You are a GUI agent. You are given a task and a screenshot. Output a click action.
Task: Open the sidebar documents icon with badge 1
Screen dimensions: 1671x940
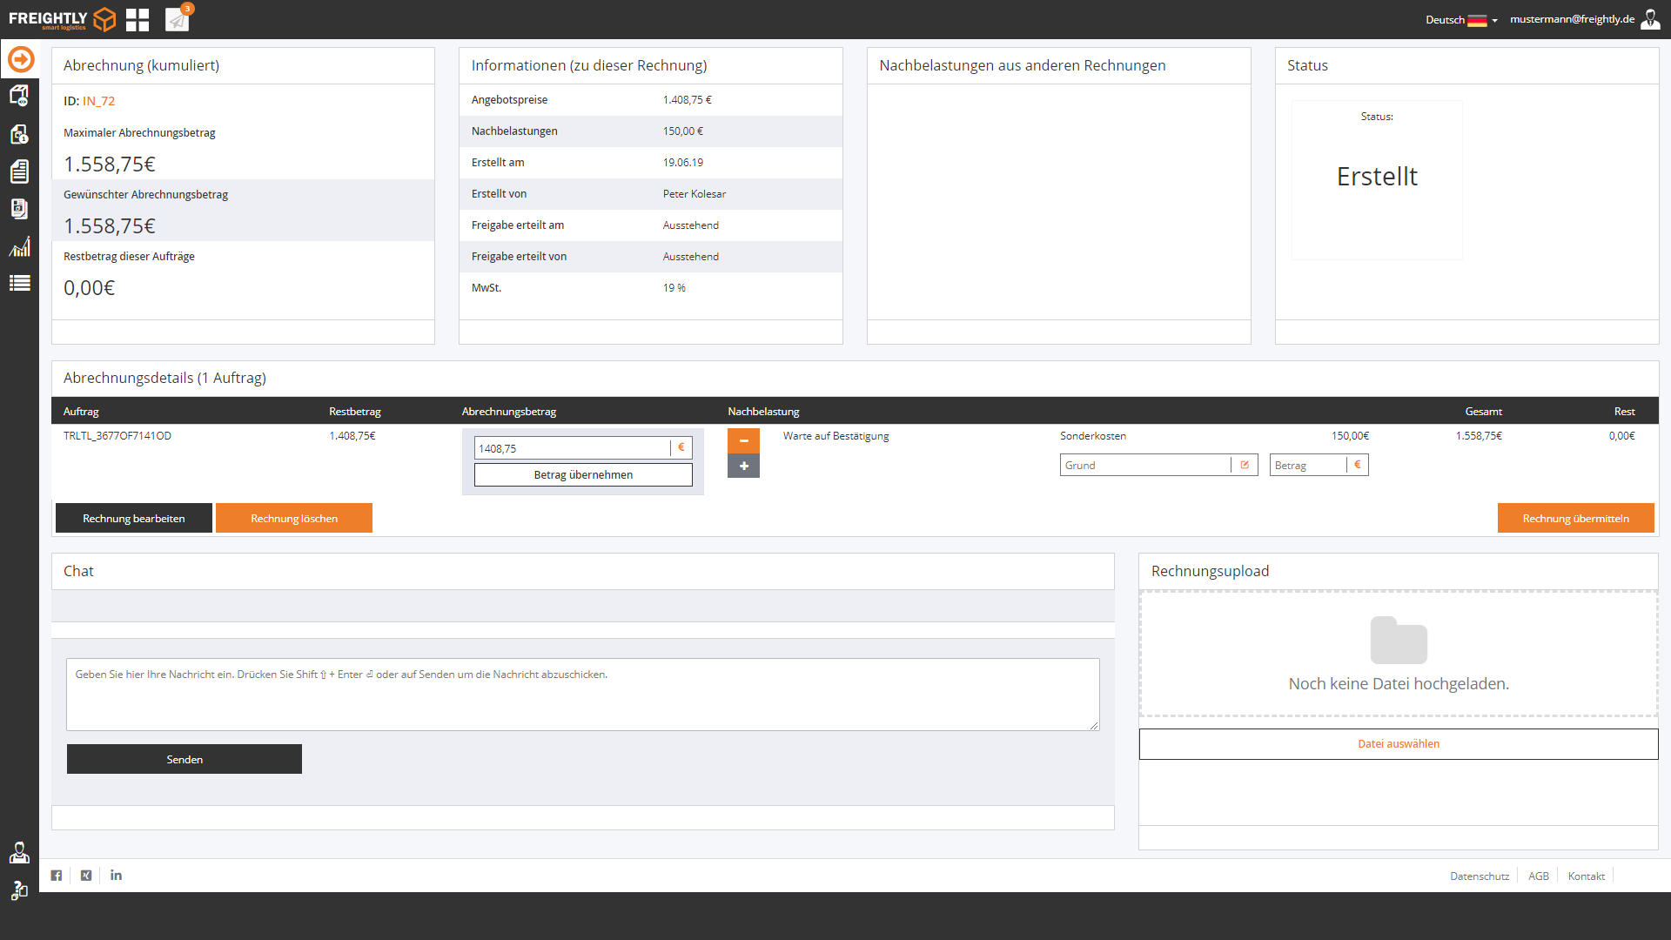click(19, 134)
